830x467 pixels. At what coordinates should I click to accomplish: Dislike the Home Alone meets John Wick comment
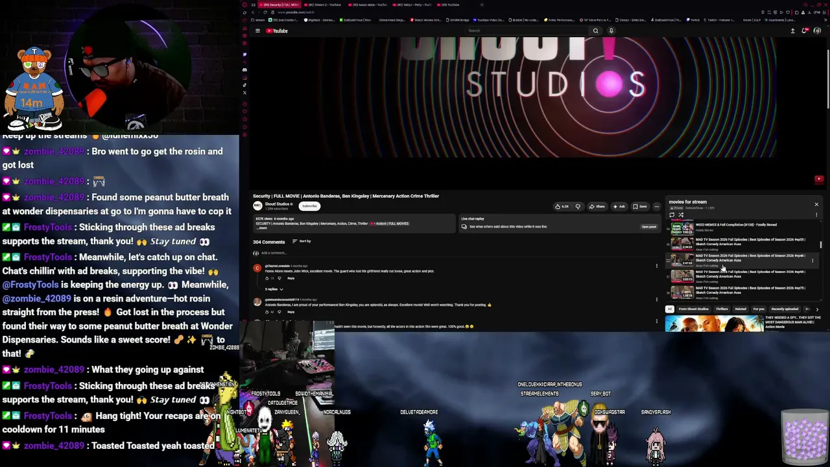pos(279,278)
